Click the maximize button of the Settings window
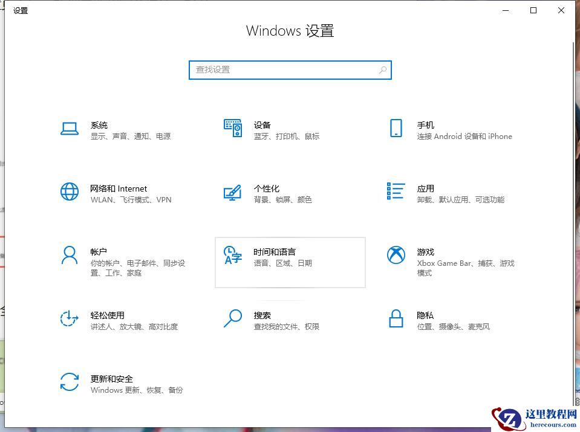 coord(533,10)
